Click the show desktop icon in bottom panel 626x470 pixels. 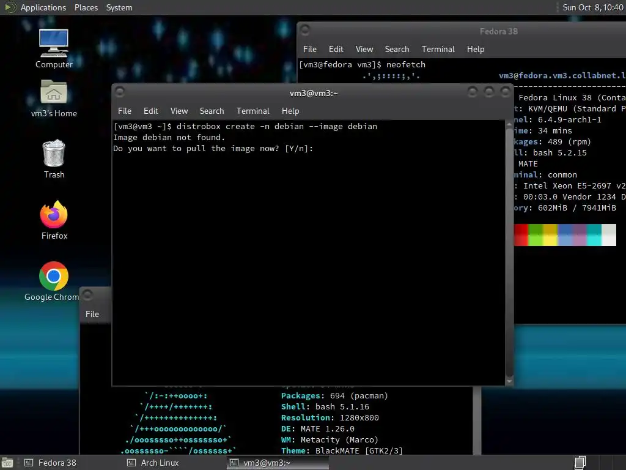tap(7, 463)
